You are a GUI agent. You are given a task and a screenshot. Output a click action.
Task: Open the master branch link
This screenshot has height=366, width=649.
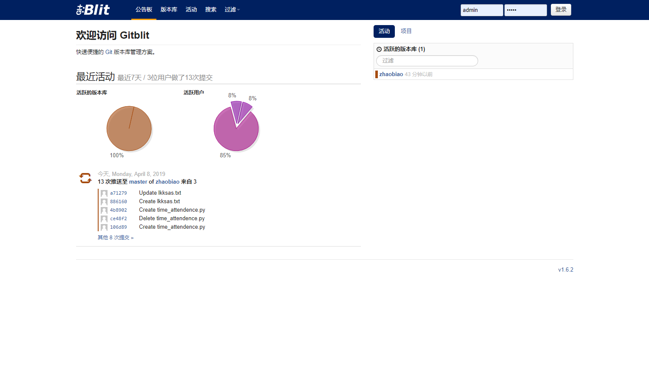138,182
